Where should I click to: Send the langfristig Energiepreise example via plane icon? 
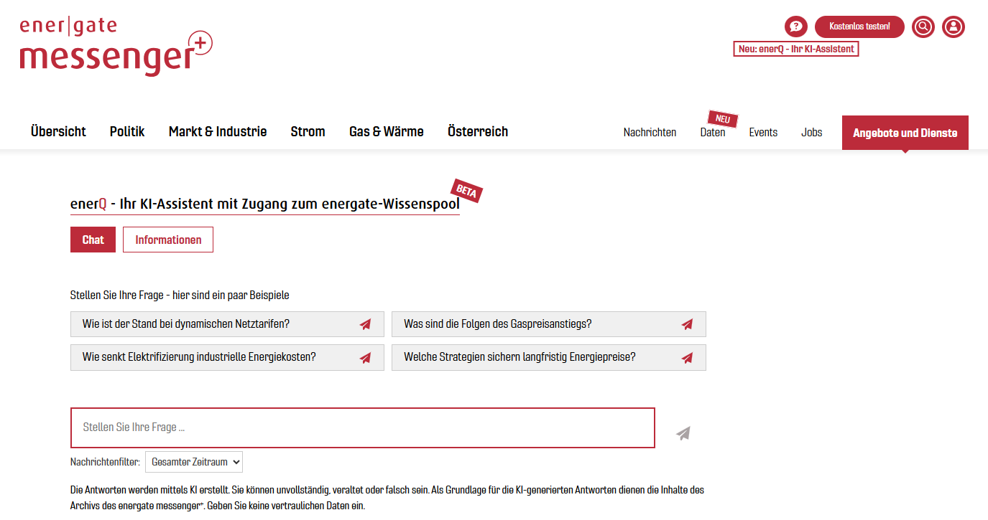click(688, 357)
